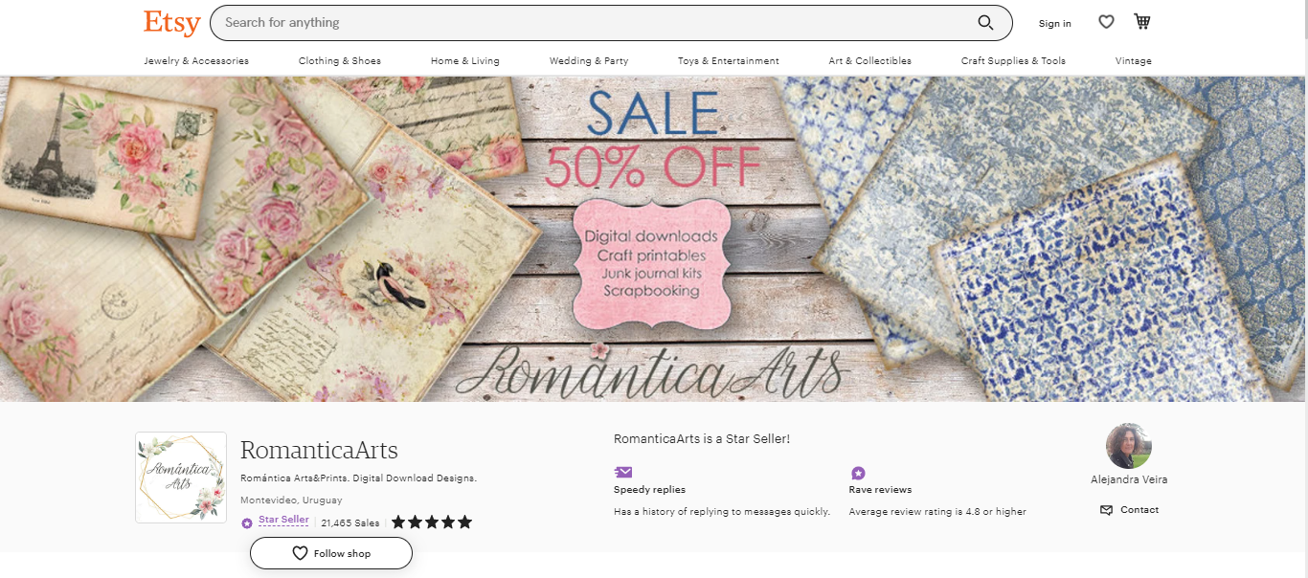The height and width of the screenshot is (578, 1308).
Task: Click the Star Seller link
Action: tap(283, 520)
